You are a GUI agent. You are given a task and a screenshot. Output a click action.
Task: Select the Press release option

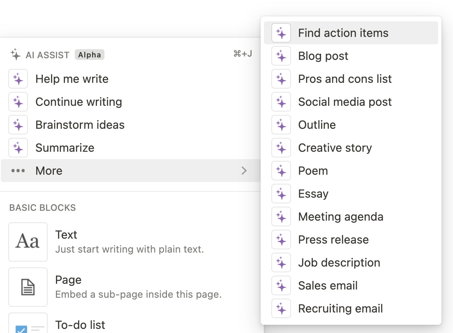tap(333, 240)
